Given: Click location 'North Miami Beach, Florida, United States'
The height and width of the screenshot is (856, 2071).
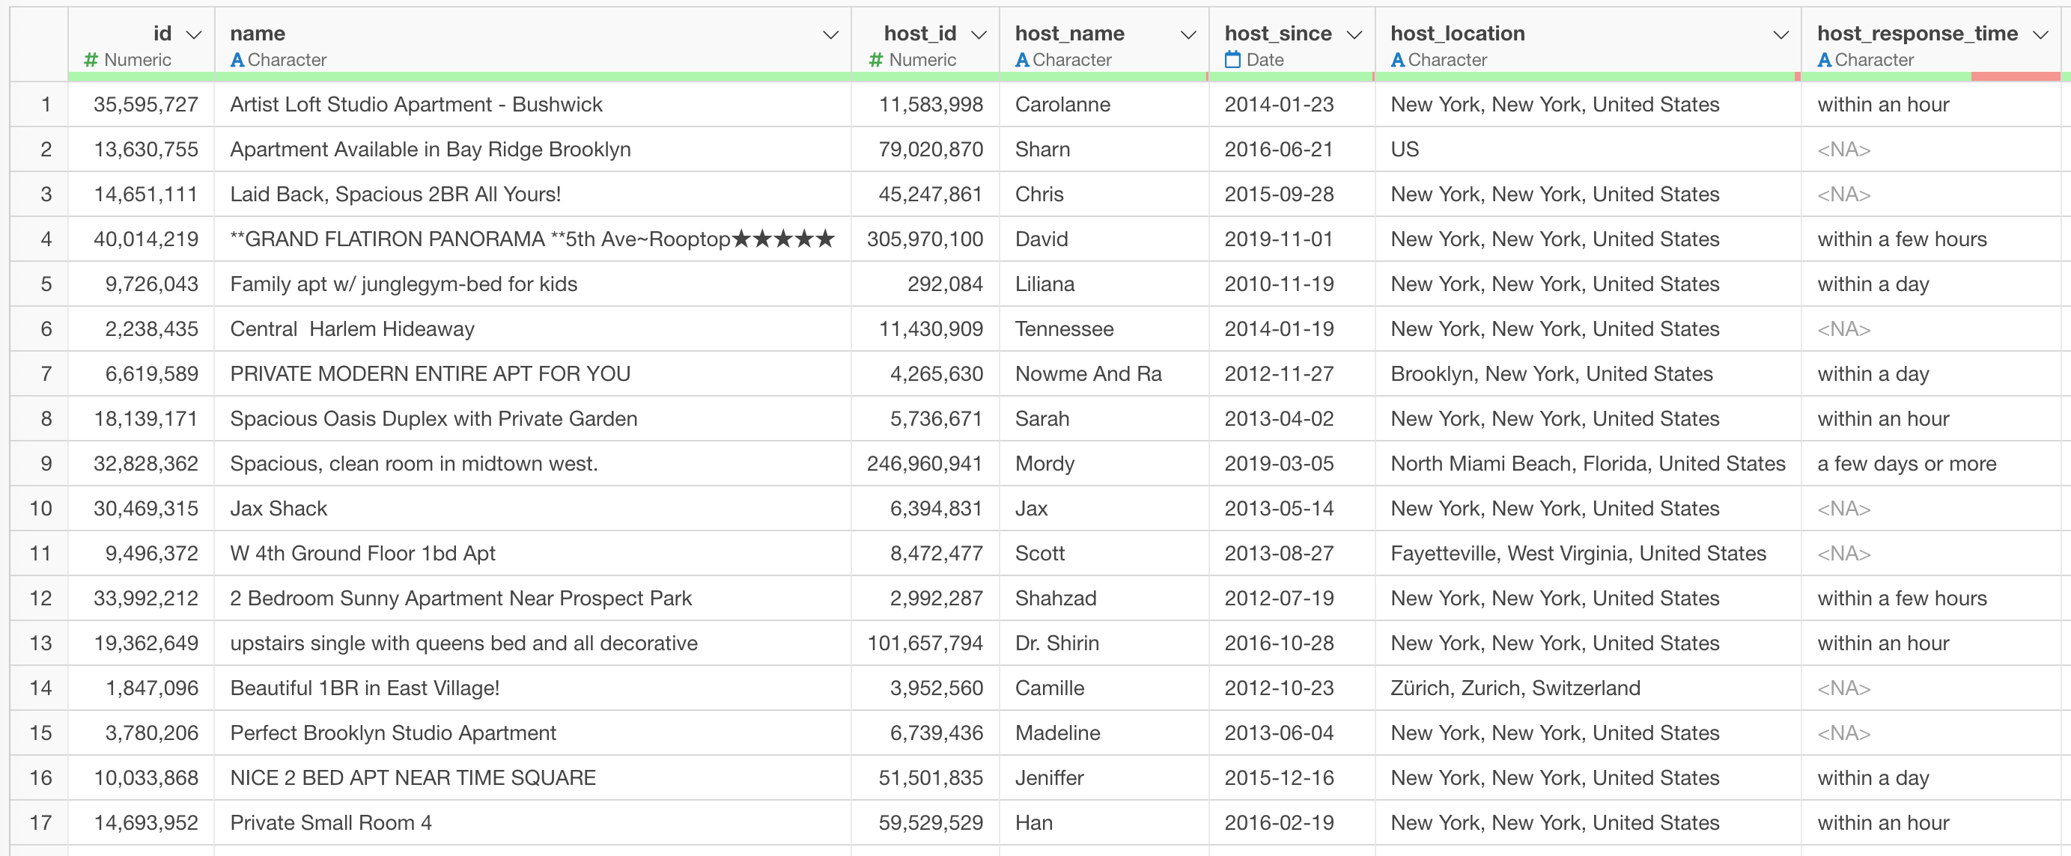Looking at the screenshot, I should [x=1587, y=464].
